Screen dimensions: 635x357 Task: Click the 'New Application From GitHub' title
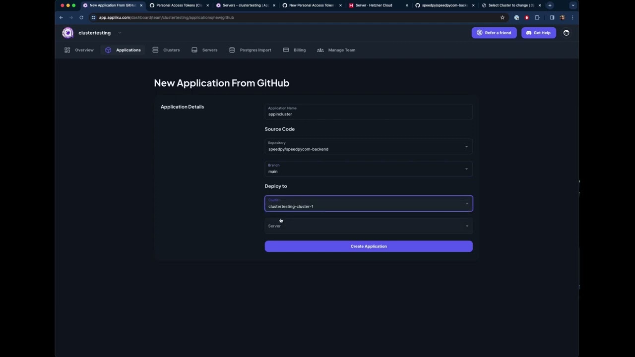pos(222,83)
